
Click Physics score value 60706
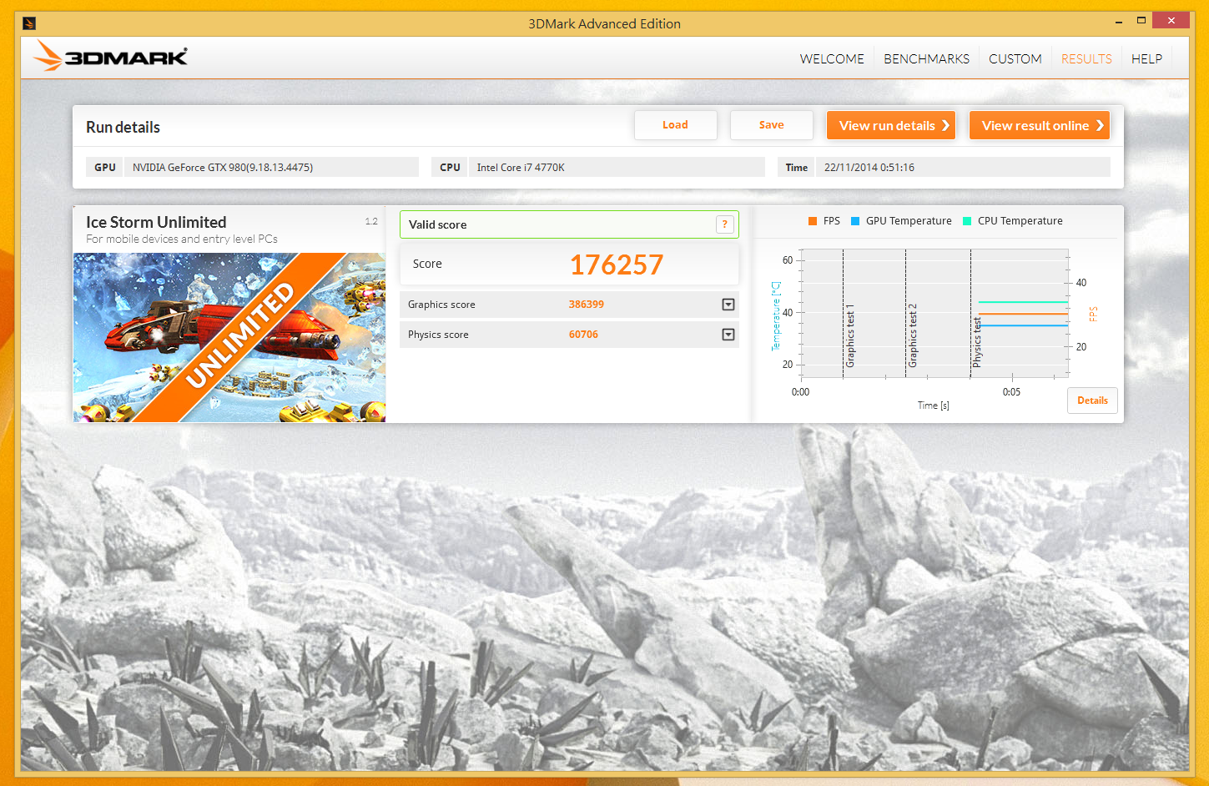click(583, 335)
